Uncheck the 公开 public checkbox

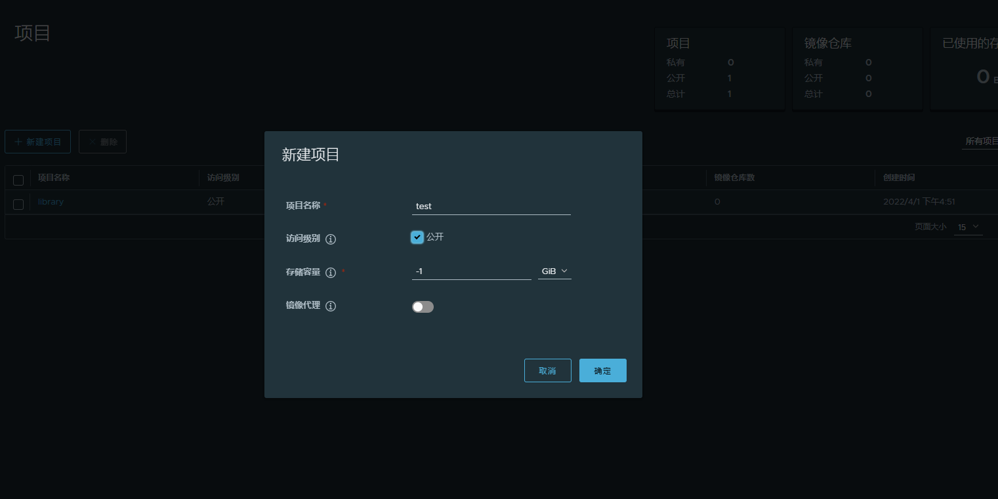417,237
